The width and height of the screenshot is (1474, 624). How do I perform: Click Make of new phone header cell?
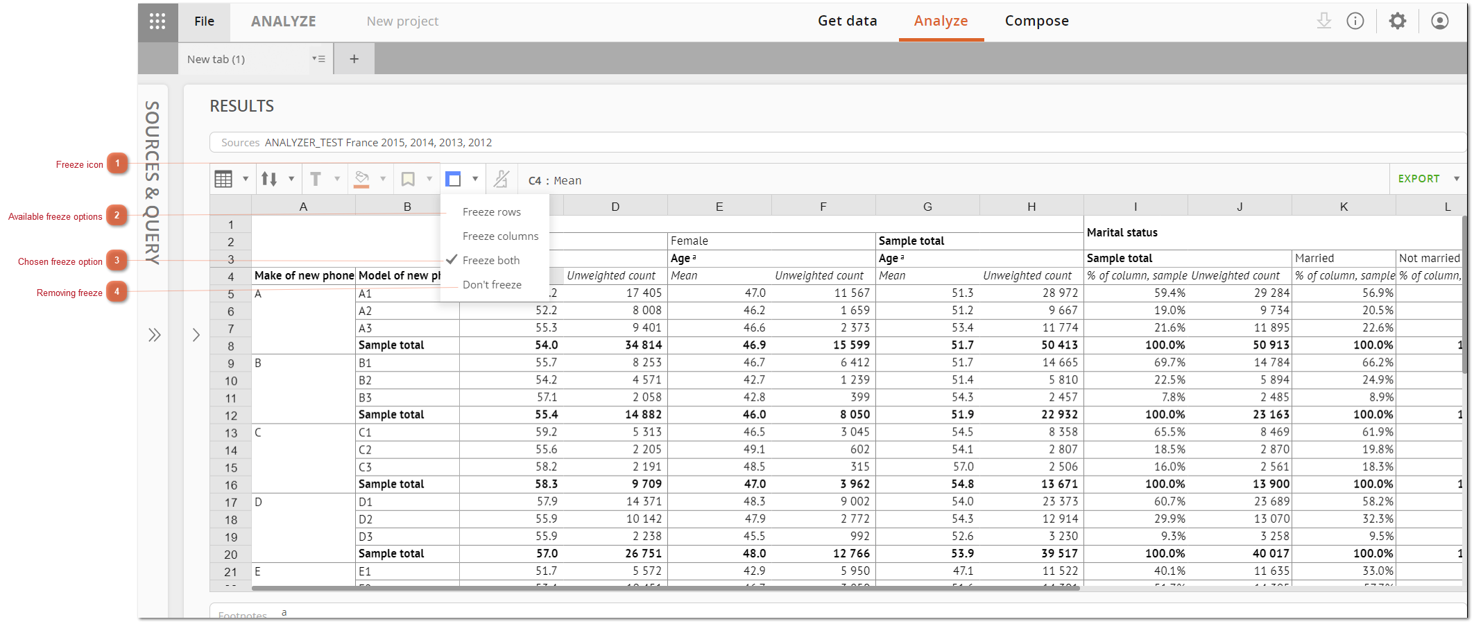[x=304, y=276]
